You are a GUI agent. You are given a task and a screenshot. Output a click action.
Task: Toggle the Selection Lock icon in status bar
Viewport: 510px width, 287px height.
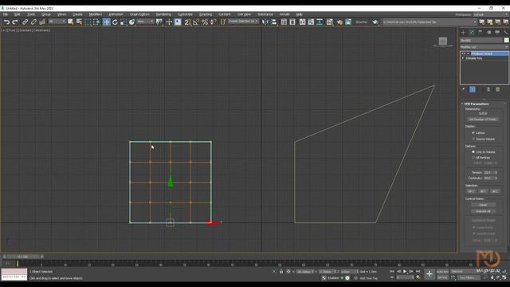[281, 271]
